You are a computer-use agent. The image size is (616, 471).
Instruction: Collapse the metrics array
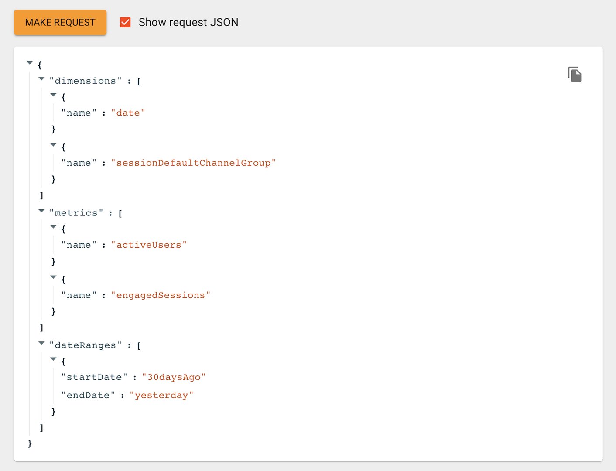(41, 211)
